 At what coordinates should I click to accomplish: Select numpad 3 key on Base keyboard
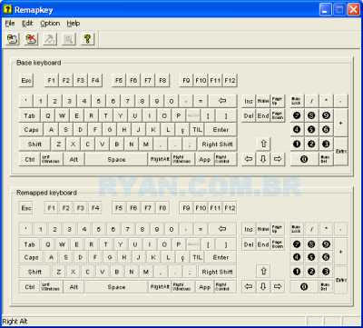click(x=326, y=144)
